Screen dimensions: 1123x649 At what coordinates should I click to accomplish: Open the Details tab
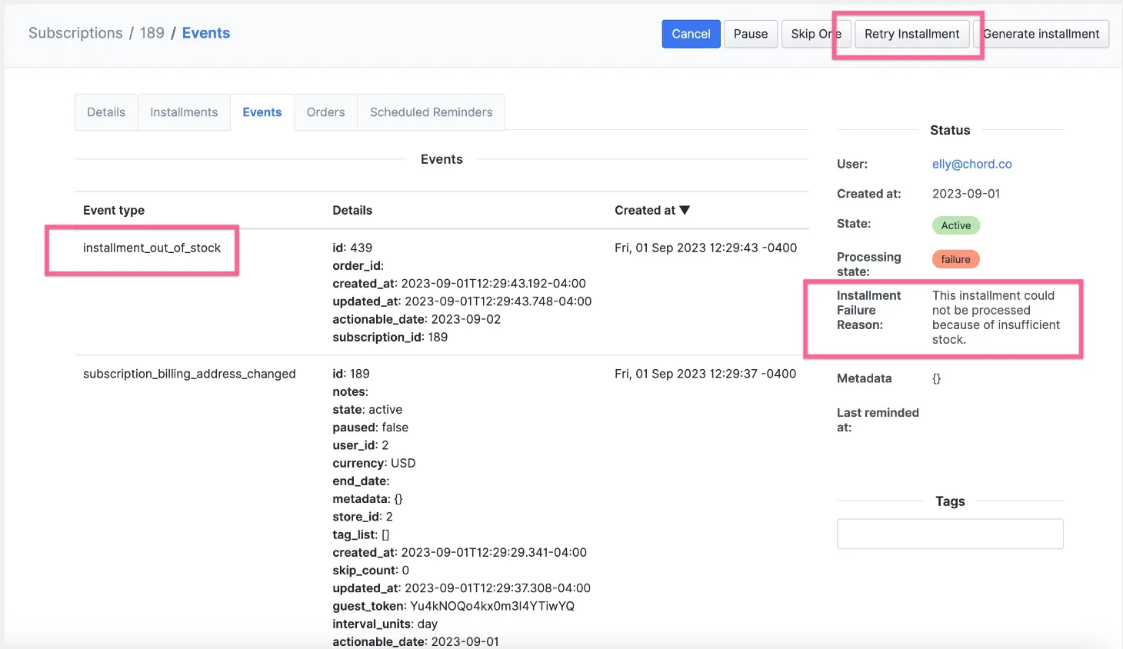coord(106,112)
